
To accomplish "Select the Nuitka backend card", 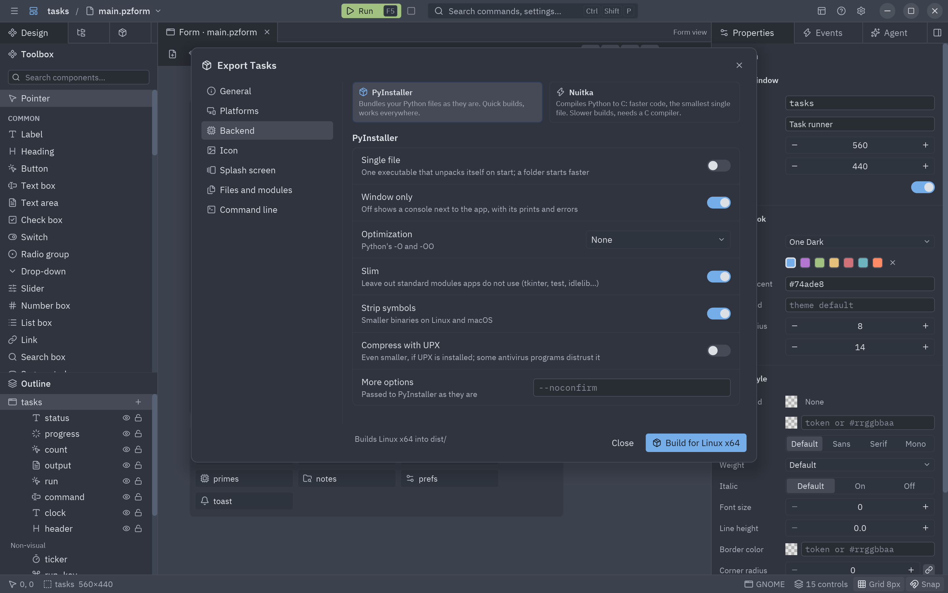I will pyautogui.click(x=645, y=102).
